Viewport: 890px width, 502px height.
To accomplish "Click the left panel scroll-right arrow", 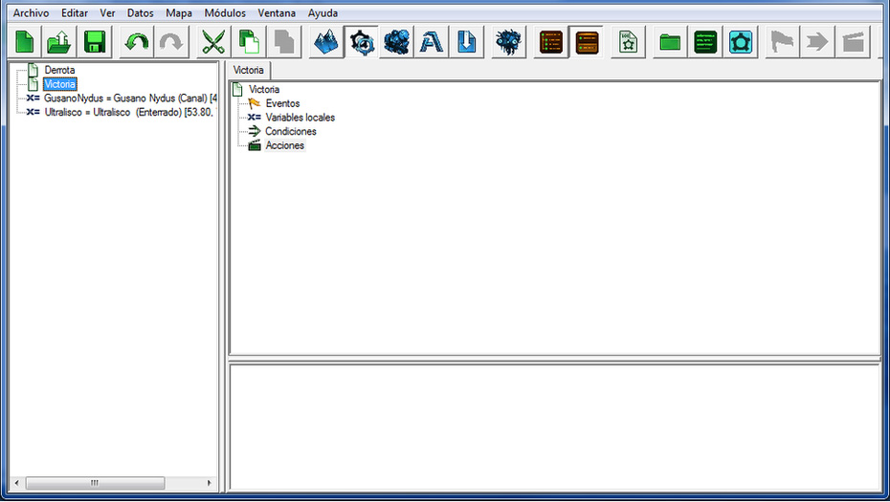I will click(x=209, y=483).
